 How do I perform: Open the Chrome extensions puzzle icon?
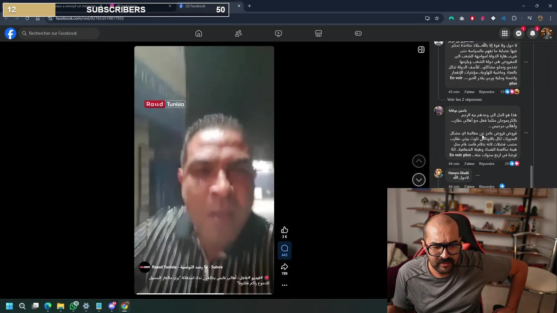click(514, 18)
